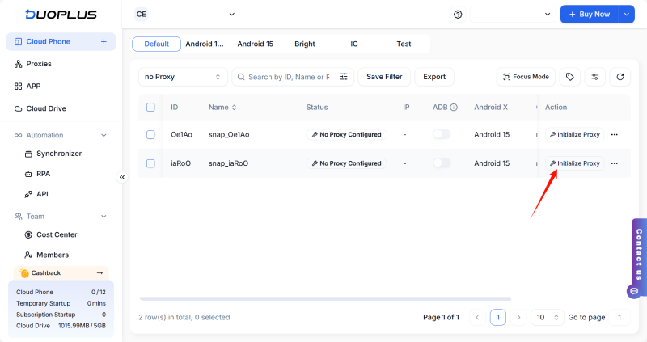Select the checkbox for Oe1Ao row
This screenshot has width=647, height=342.
click(150, 134)
